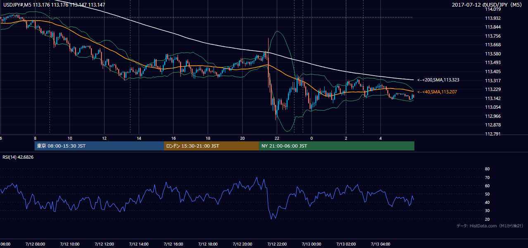Click the 113.405 price axis label

click(x=493, y=72)
